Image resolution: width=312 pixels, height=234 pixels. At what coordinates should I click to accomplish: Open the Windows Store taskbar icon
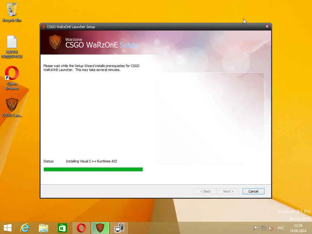coord(62,228)
